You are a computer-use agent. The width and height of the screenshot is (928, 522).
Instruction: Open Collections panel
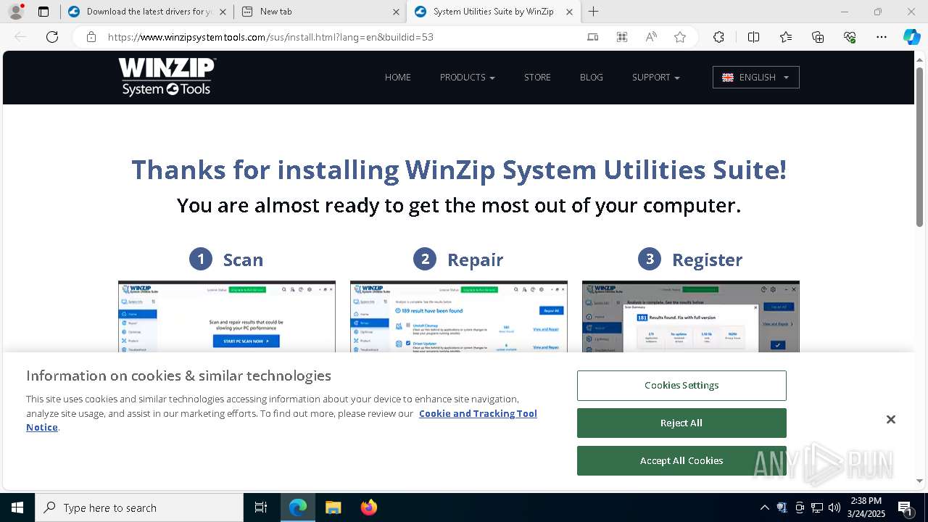click(x=818, y=37)
